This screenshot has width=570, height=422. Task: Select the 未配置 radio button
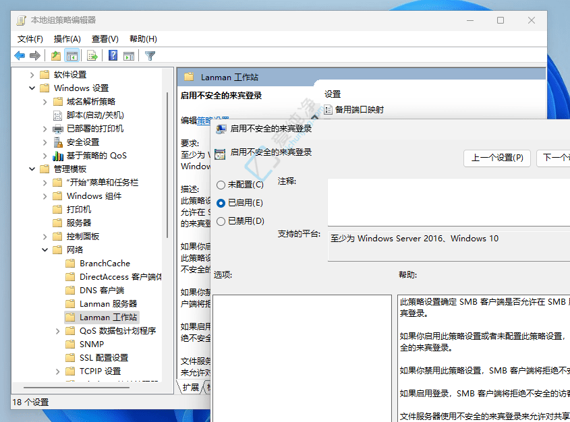click(x=221, y=185)
